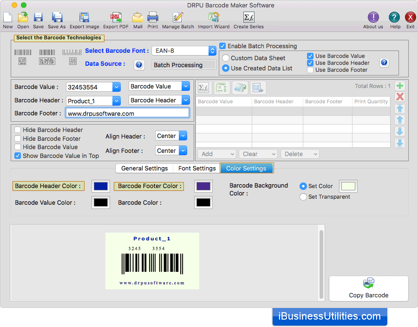Switch to General Settings tab
Image resolution: width=418 pixels, height=327 pixels.
(144, 168)
